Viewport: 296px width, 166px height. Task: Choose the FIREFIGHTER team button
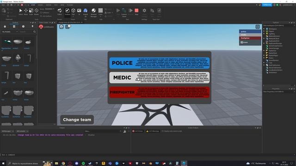(x=160, y=92)
